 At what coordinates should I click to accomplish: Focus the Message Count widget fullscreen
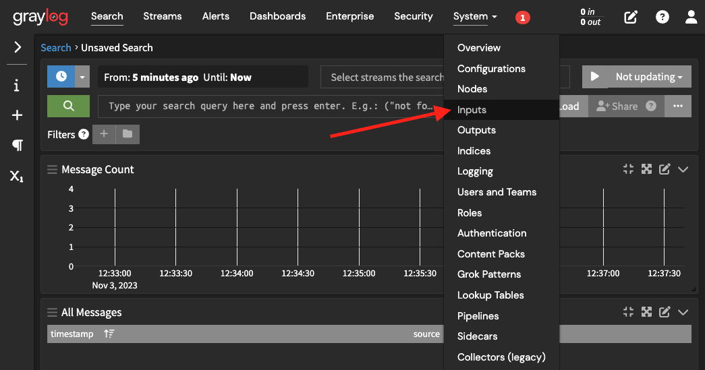(646, 169)
